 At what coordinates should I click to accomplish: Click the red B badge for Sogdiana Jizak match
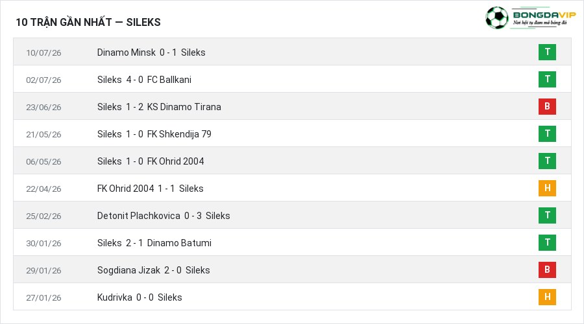(547, 270)
